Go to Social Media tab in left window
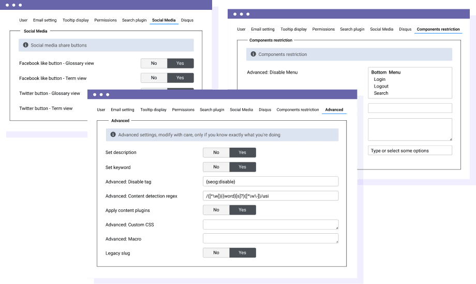This screenshot has width=476, height=284. 163,20
